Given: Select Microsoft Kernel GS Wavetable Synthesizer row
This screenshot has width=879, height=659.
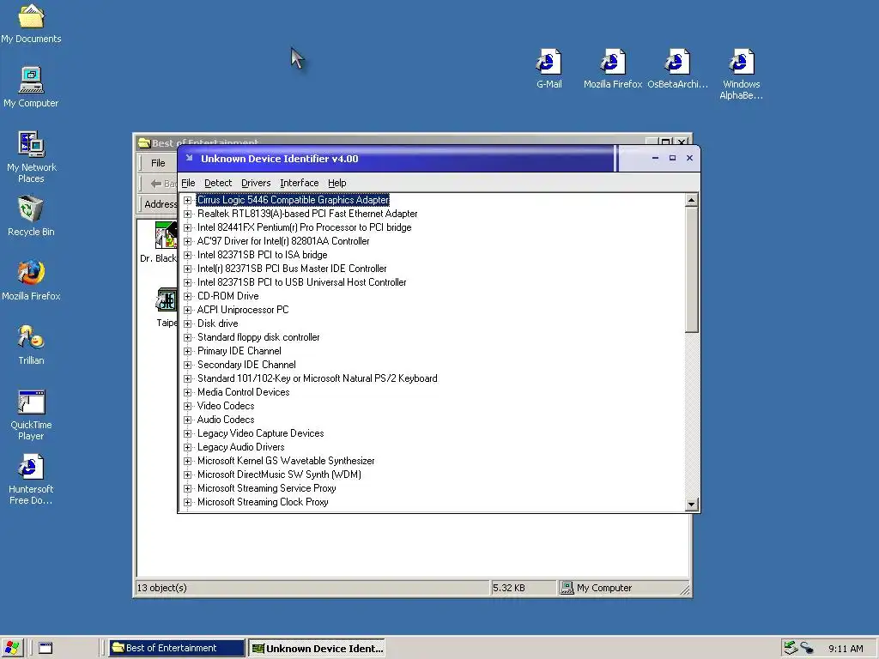Looking at the screenshot, I should [x=285, y=461].
